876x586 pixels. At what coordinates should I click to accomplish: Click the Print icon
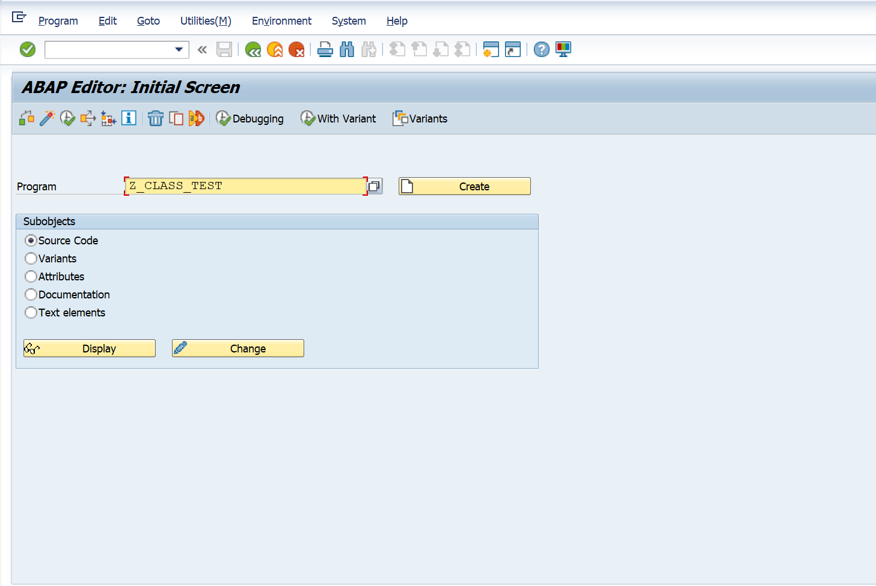[325, 49]
